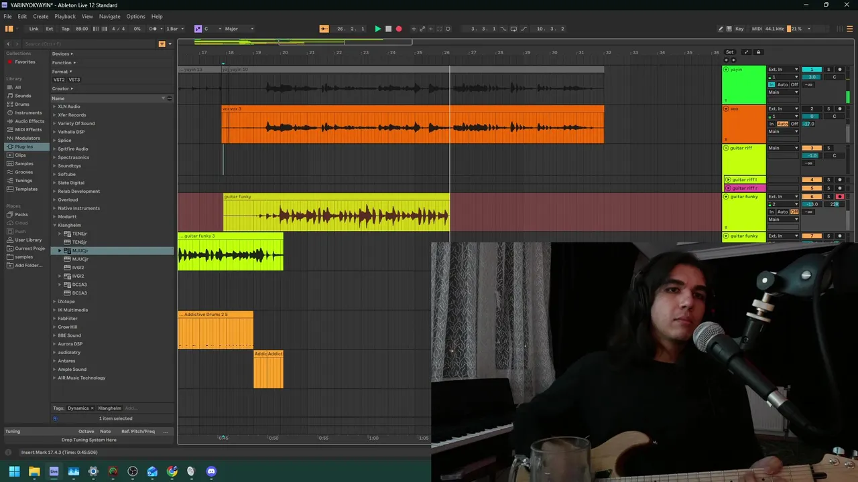The image size is (858, 482).
Task: Open Favorites collection
Action: tap(25, 62)
